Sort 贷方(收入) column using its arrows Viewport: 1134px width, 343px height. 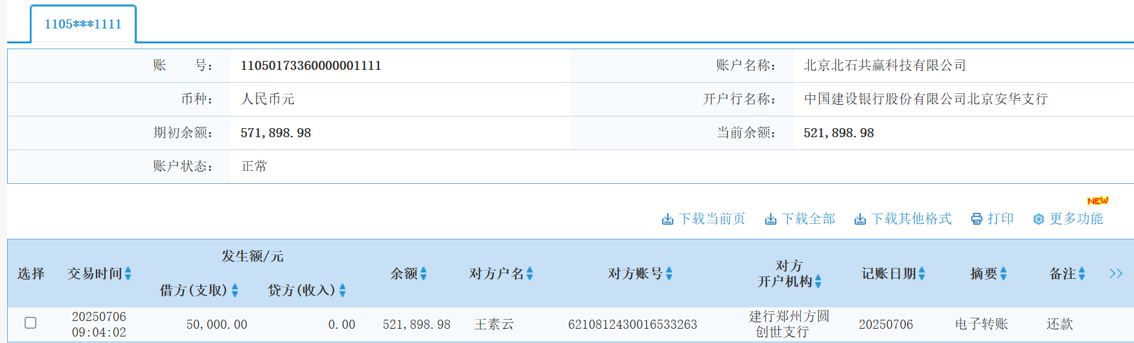[343, 291]
